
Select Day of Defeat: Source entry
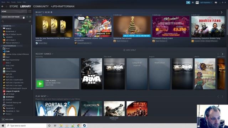coord(14,34)
